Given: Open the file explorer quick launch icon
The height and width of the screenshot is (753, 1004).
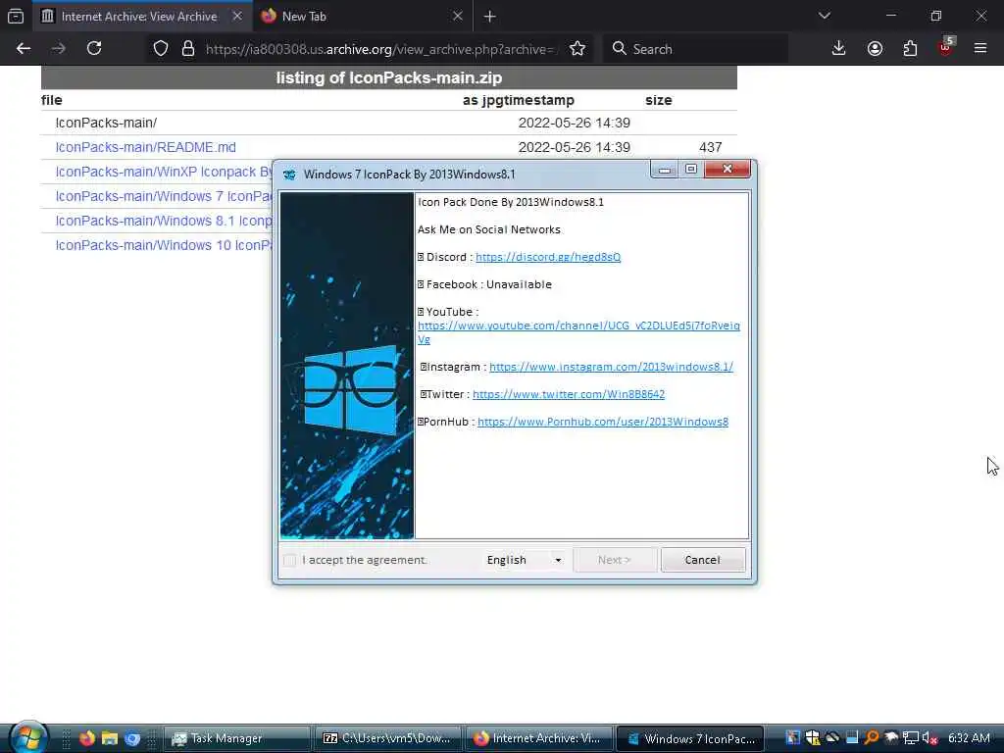Looking at the screenshot, I should pyautogui.click(x=110, y=738).
